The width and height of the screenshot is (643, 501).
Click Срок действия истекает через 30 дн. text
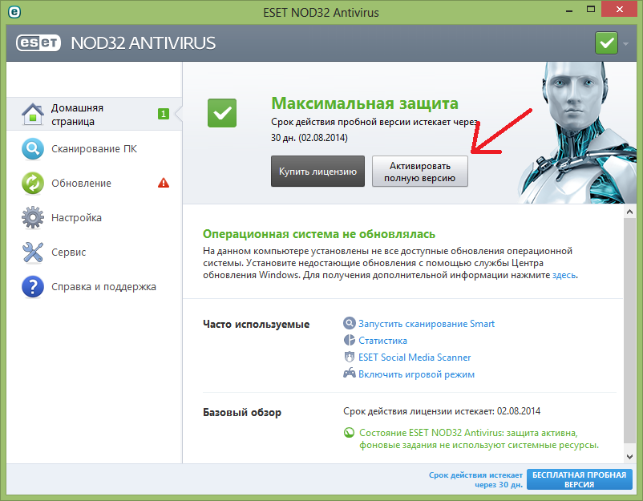click(x=475, y=479)
